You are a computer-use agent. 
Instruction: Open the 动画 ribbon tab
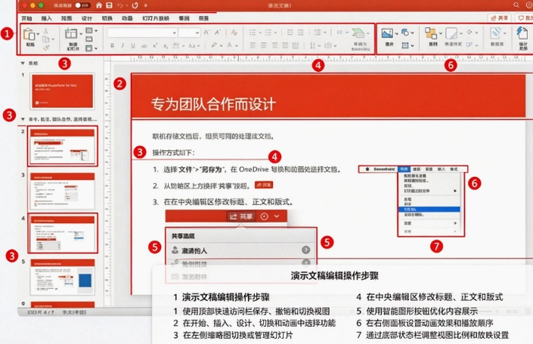coord(127,18)
